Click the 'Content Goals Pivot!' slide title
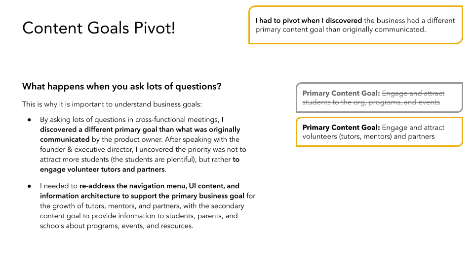This screenshot has width=474, height=266. click(x=99, y=28)
